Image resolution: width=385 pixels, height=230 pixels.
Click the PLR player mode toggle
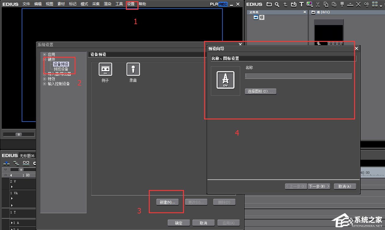214,4
